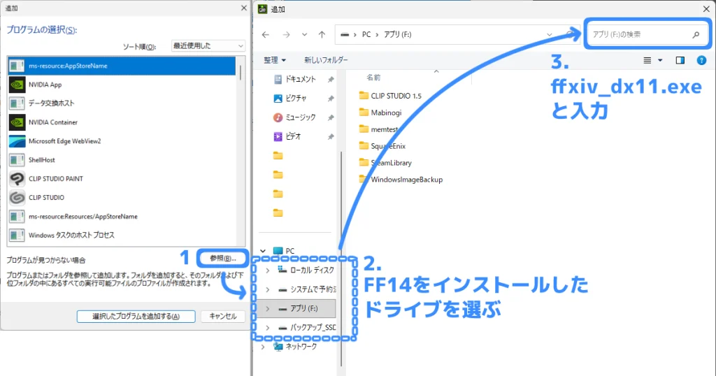This screenshot has width=716, height=376.
Task: Click the CLIP STUDIO PAINT icon
Action: (17, 179)
